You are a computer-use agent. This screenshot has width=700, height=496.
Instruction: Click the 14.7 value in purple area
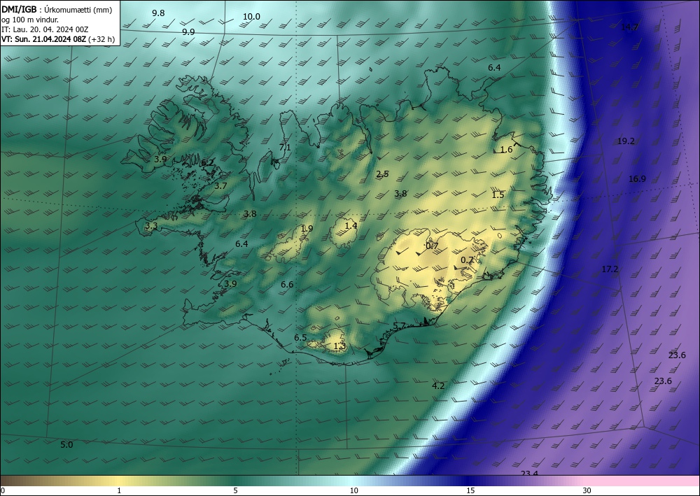coord(629,27)
